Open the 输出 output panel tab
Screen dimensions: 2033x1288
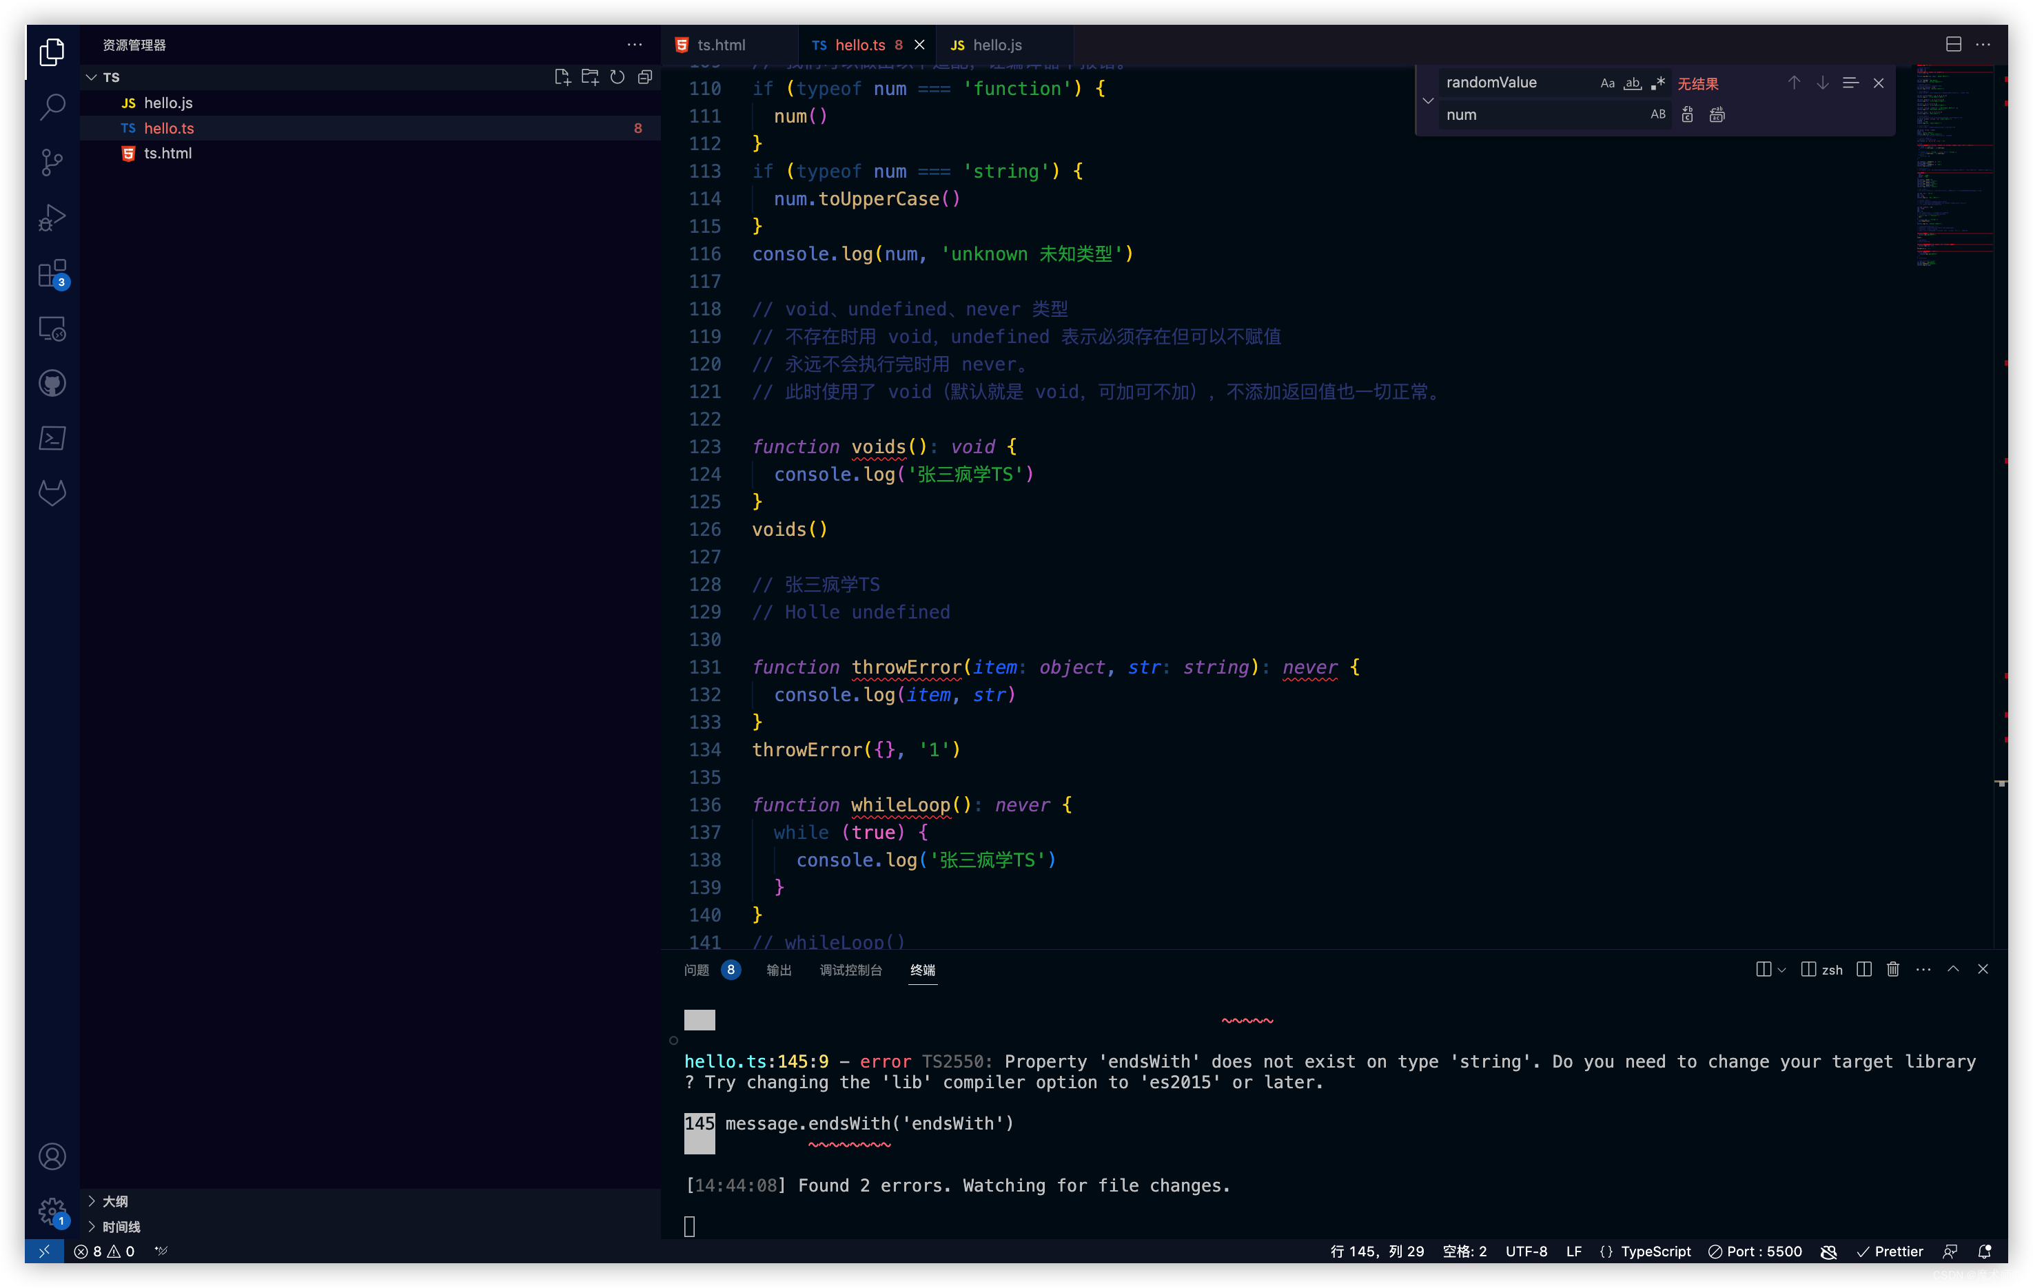(779, 969)
